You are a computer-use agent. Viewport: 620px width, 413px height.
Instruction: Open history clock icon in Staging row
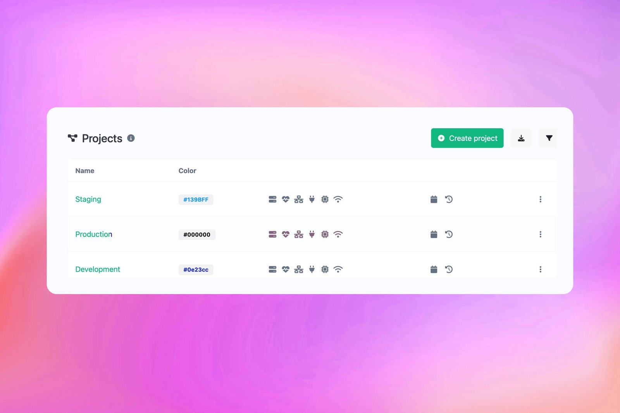pyautogui.click(x=449, y=199)
